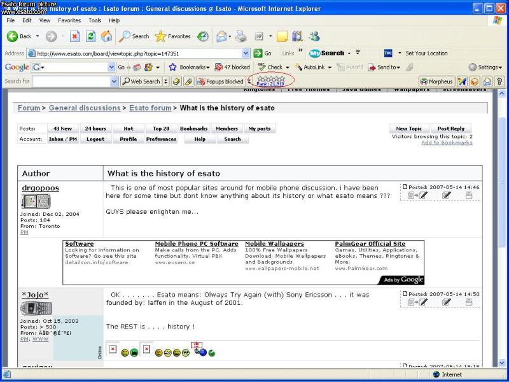The image size is (509, 382).
Task: Click the Google toolbar Bookmarks star
Action: (x=172, y=67)
